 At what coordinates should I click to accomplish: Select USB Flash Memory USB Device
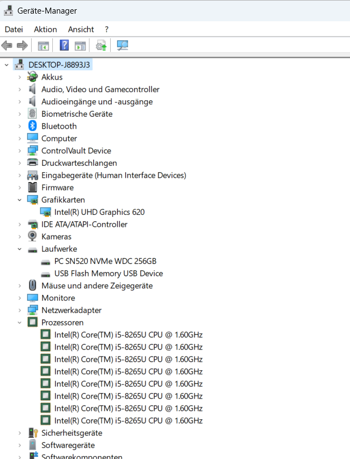108,274
